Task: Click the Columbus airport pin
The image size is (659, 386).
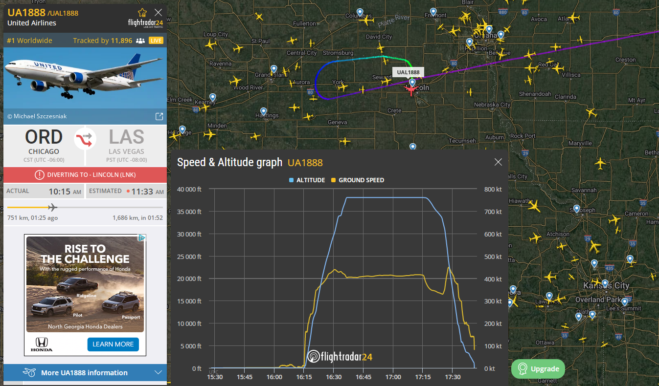Action: point(360,12)
